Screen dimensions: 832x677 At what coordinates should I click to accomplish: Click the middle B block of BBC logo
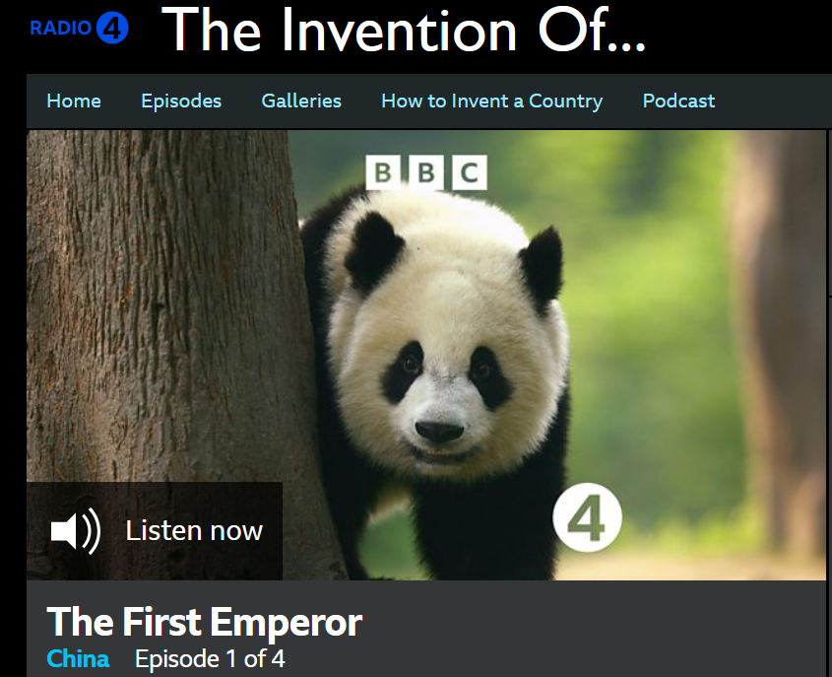click(426, 172)
